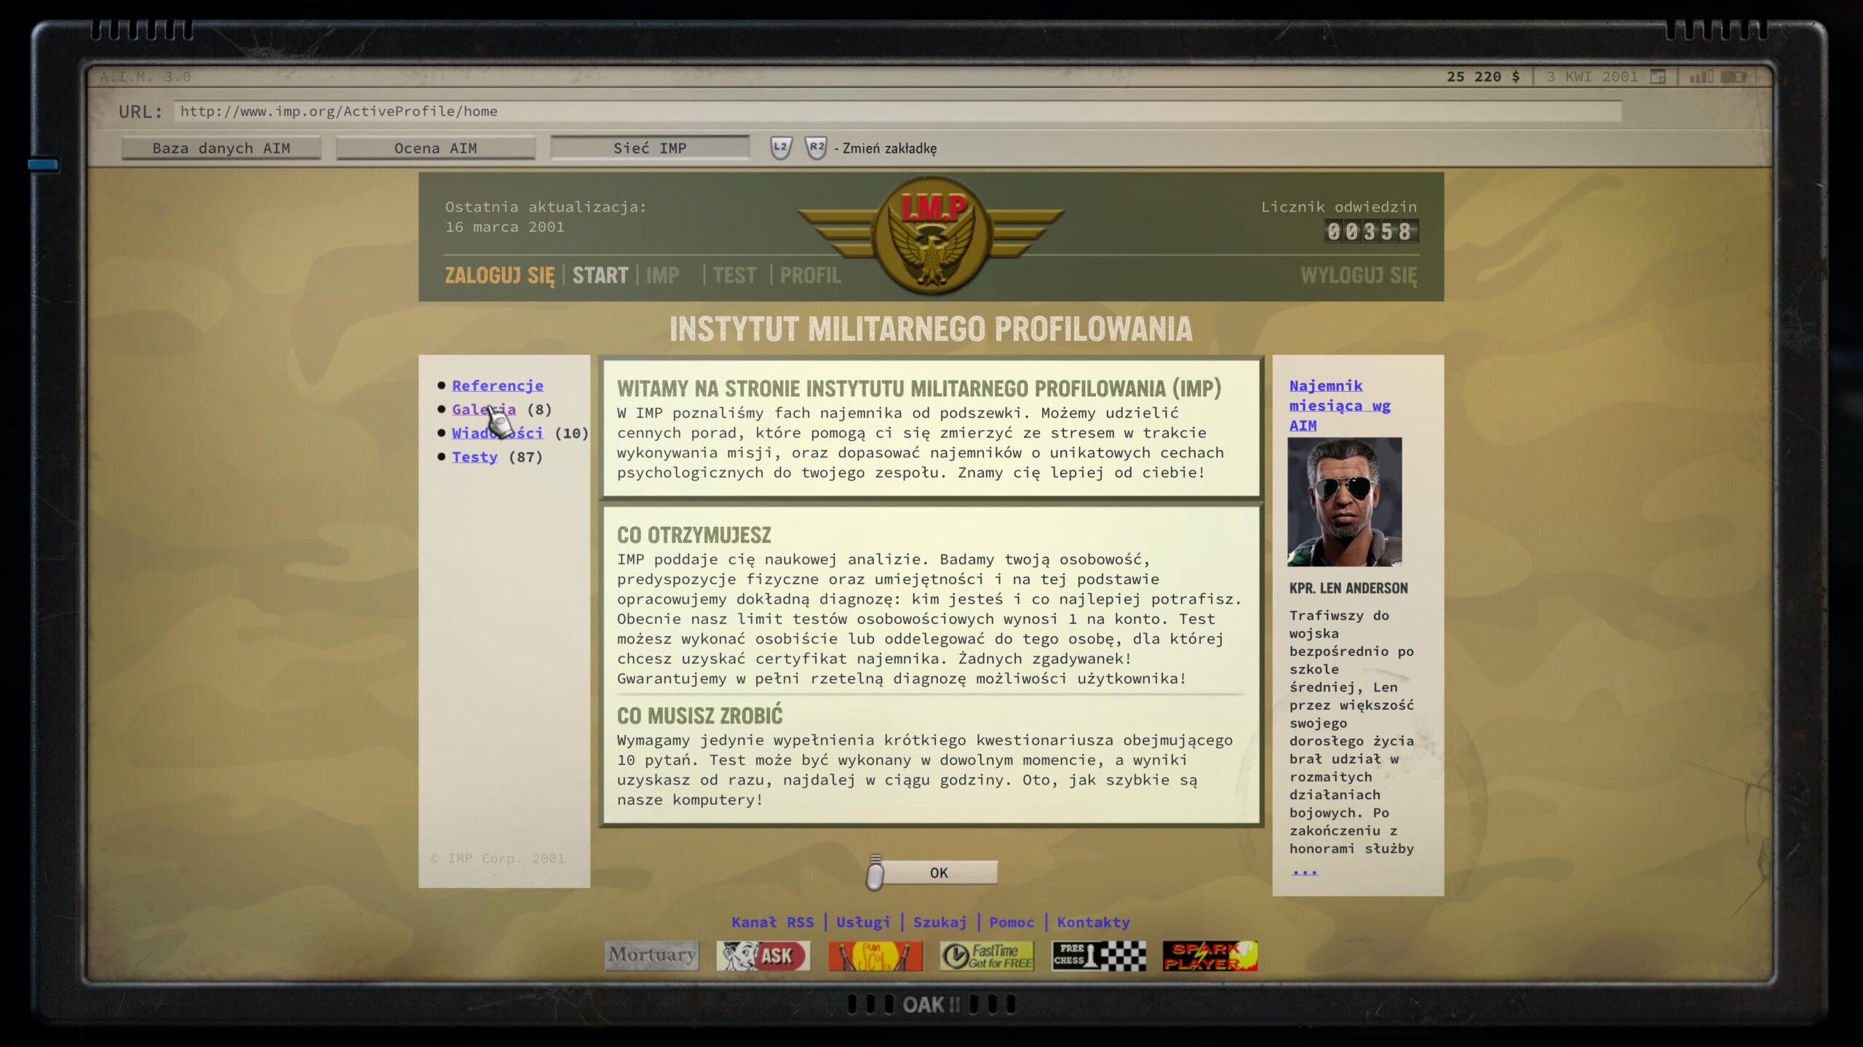Click the I.M.P eagle emblem logo

[931, 236]
